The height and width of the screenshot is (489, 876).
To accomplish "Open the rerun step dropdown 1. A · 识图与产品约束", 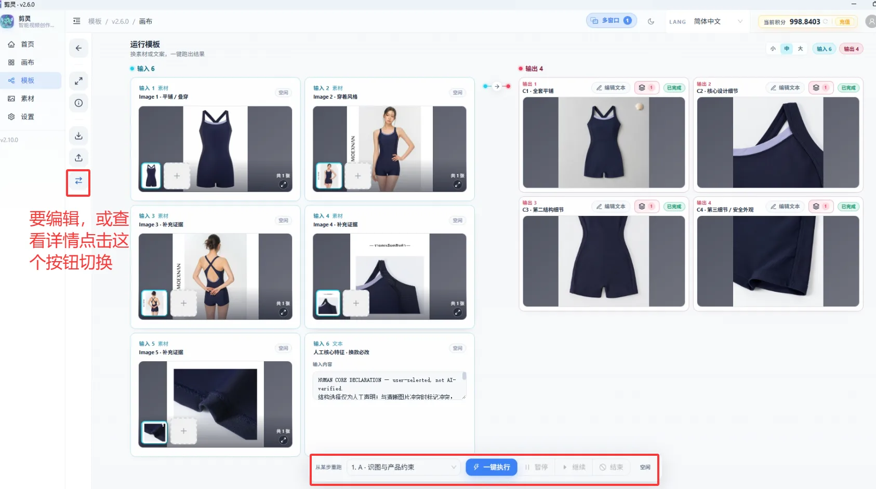I will (x=404, y=467).
